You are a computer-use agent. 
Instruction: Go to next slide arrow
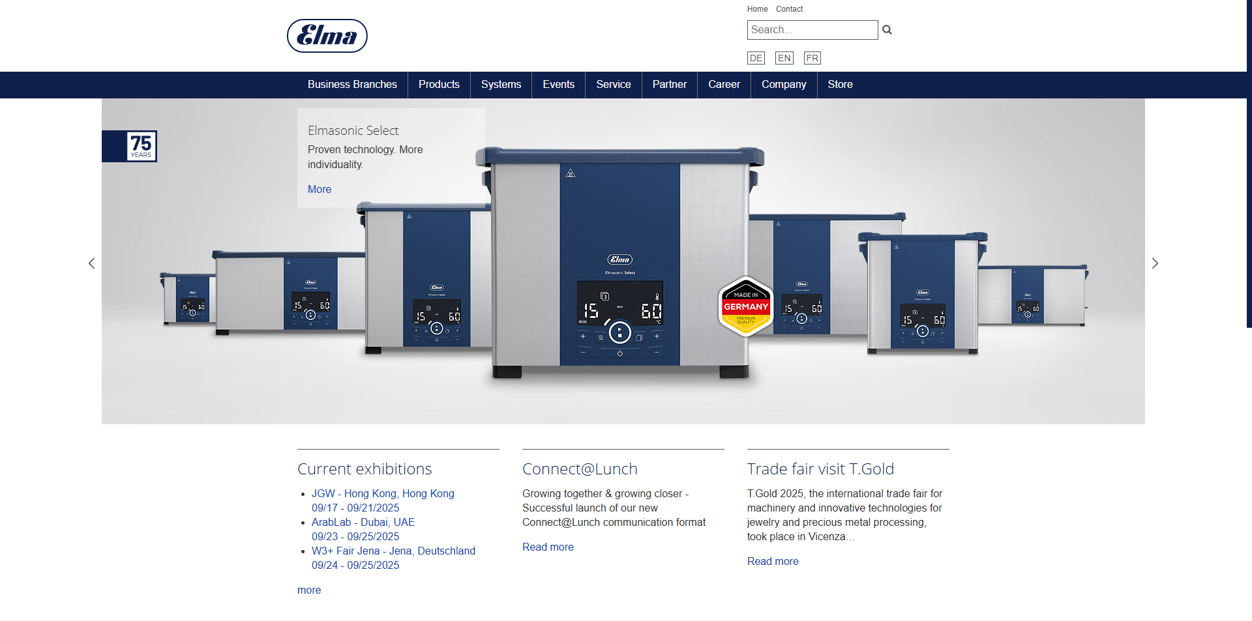tap(1155, 263)
